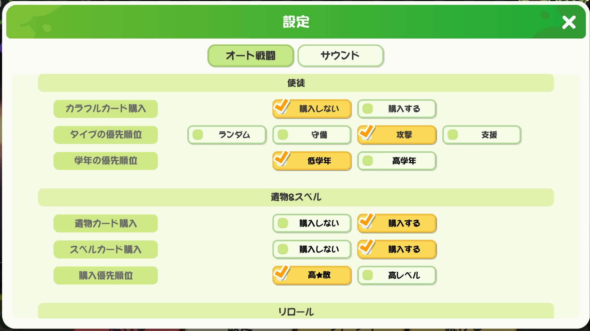The image size is (590, 331).
Task: Select the オート戦闘 tab
Action: [251, 56]
